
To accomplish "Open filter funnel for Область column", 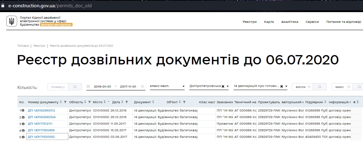I will click(x=89, y=102).
